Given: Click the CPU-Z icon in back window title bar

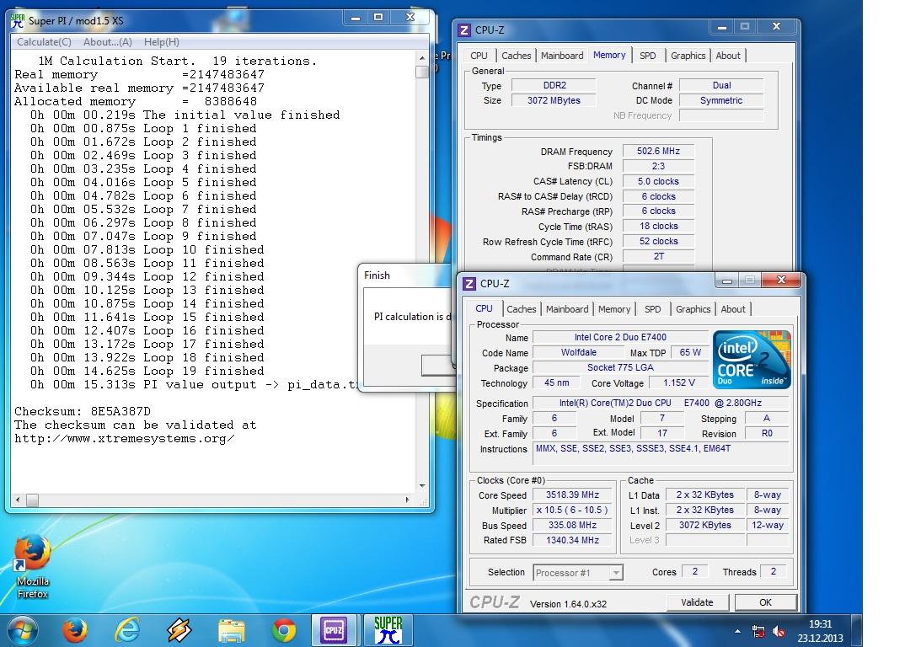Looking at the screenshot, I should click(464, 30).
